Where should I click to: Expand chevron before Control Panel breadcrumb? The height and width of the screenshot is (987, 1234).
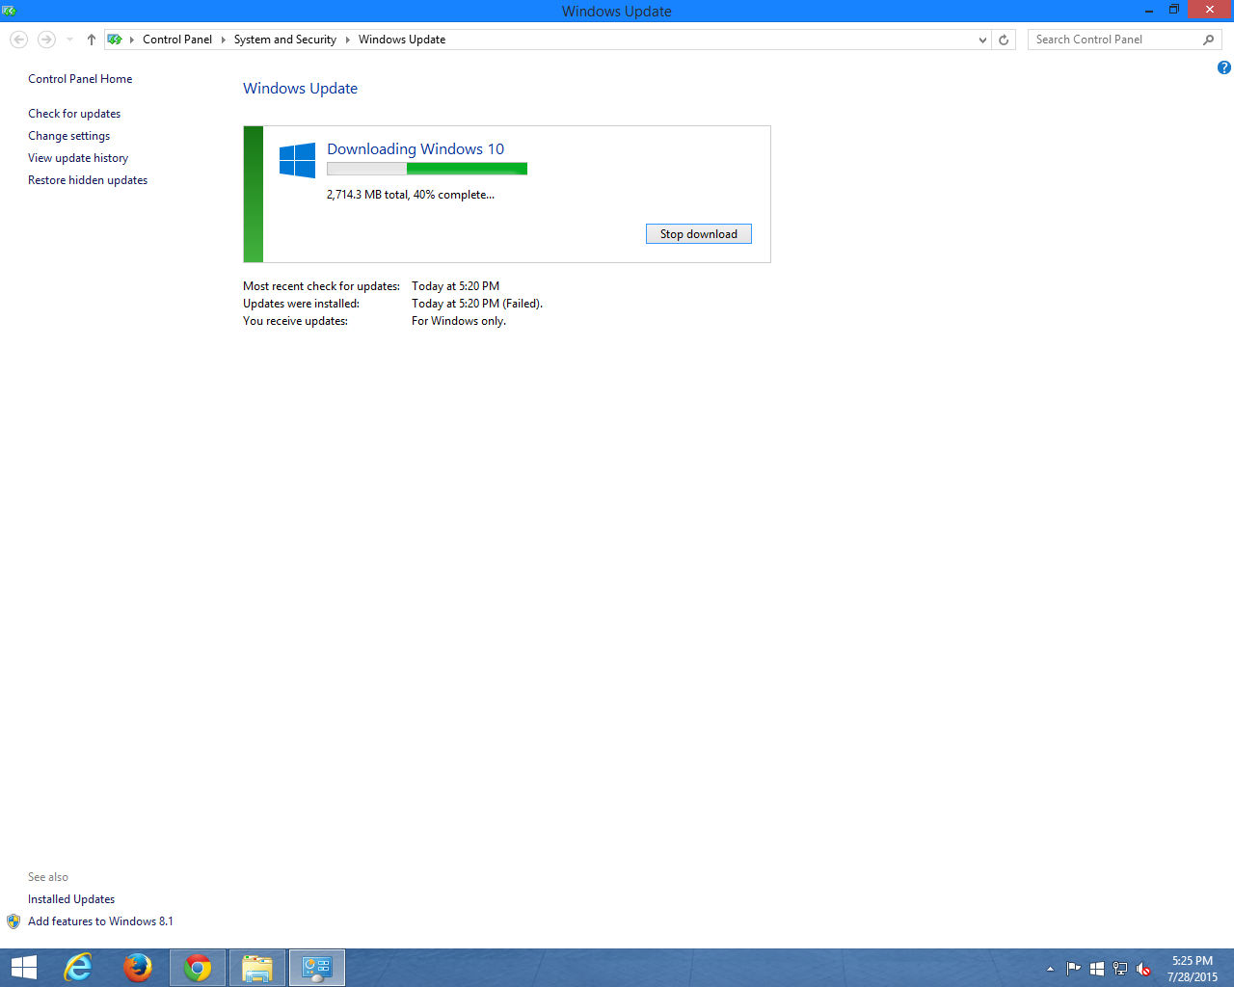click(x=132, y=40)
